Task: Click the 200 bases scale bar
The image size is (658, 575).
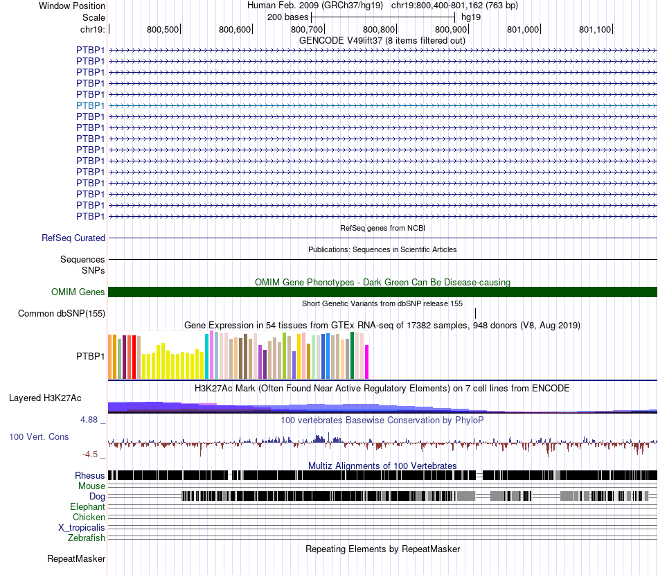Action: pos(383,17)
